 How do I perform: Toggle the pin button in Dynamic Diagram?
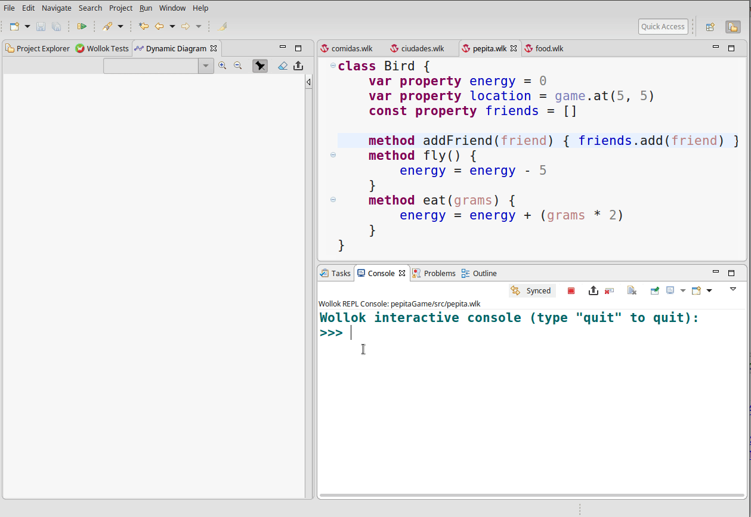coord(260,66)
